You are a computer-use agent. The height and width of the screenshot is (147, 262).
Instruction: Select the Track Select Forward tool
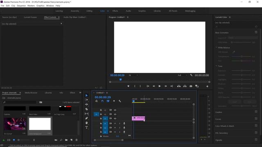86,100
